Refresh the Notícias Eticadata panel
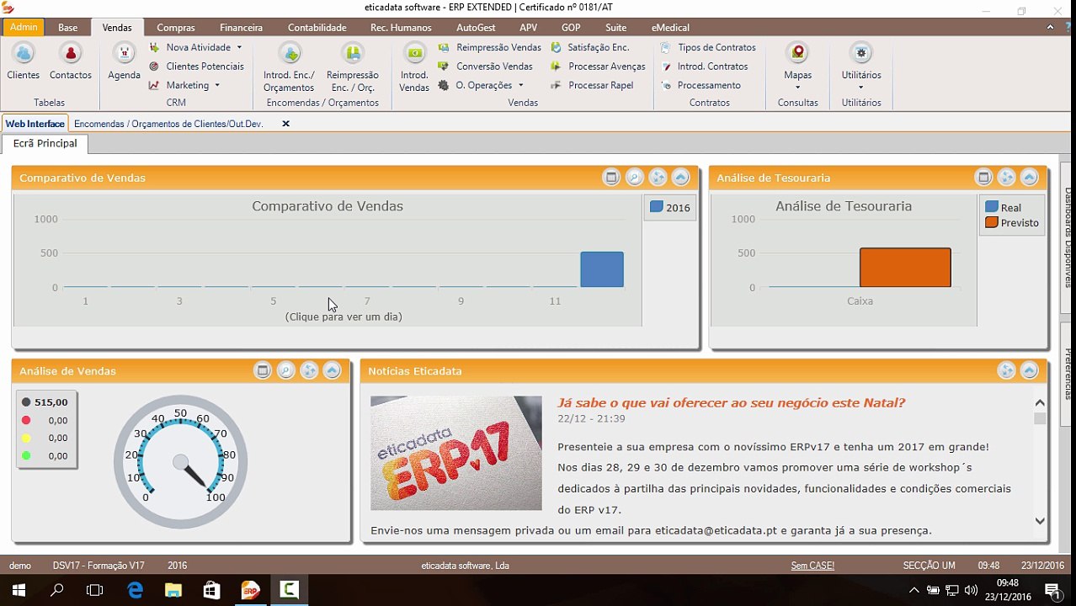The height and width of the screenshot is (606, 1076). tap(1006, 370)
